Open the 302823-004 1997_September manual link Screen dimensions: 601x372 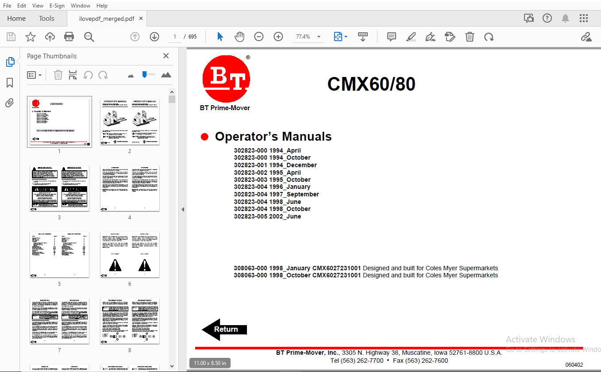click(x=276, y=194)
